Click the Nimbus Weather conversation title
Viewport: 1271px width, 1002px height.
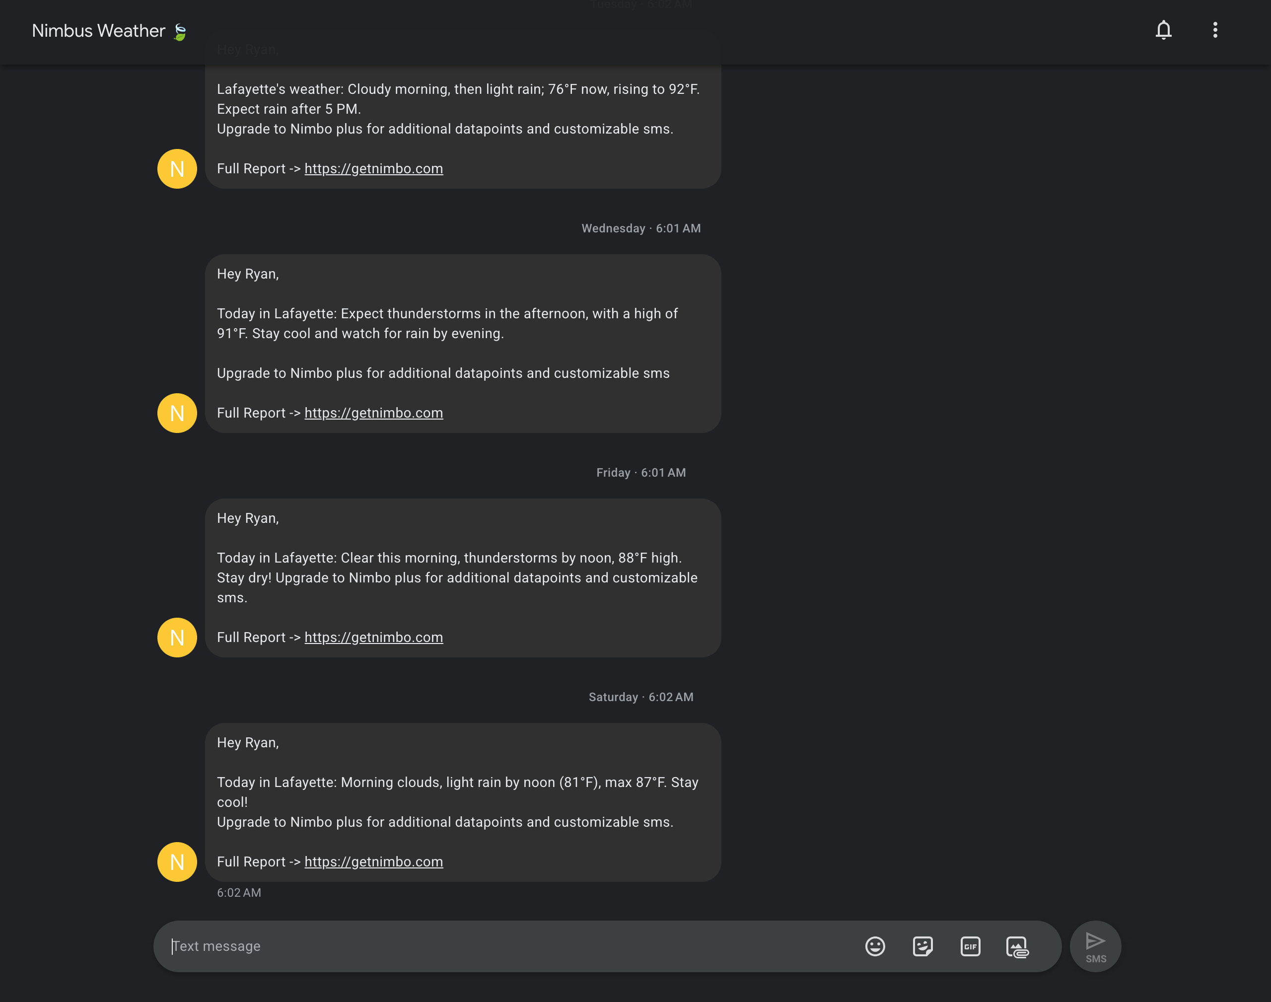(x=98, y=30)
